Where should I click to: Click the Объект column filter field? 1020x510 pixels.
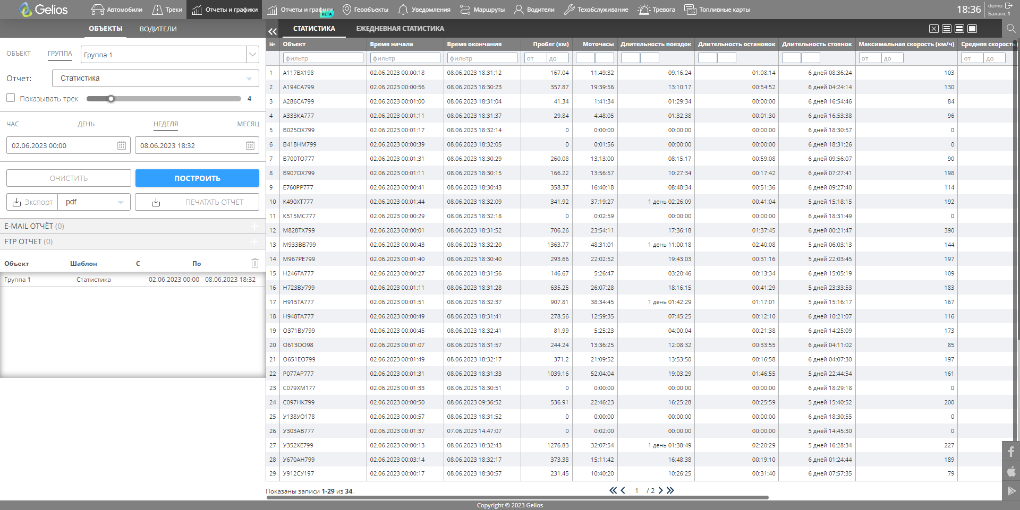coord(323,58)
